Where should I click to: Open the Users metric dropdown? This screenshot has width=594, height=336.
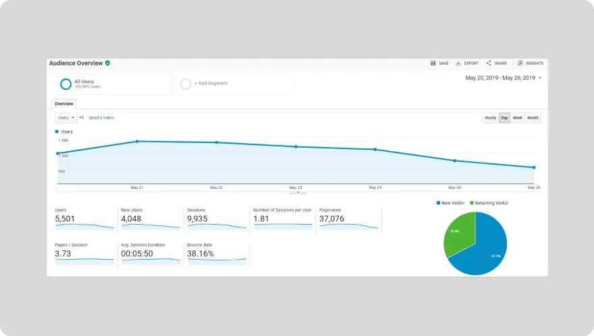66,117
